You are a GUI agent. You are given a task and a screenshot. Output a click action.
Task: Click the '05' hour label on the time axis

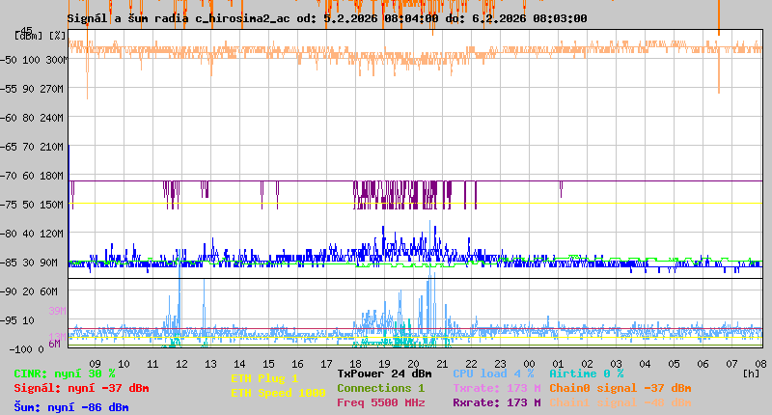tap(674, 364)
